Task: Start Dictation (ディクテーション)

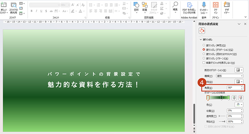Action: (204, 8)
